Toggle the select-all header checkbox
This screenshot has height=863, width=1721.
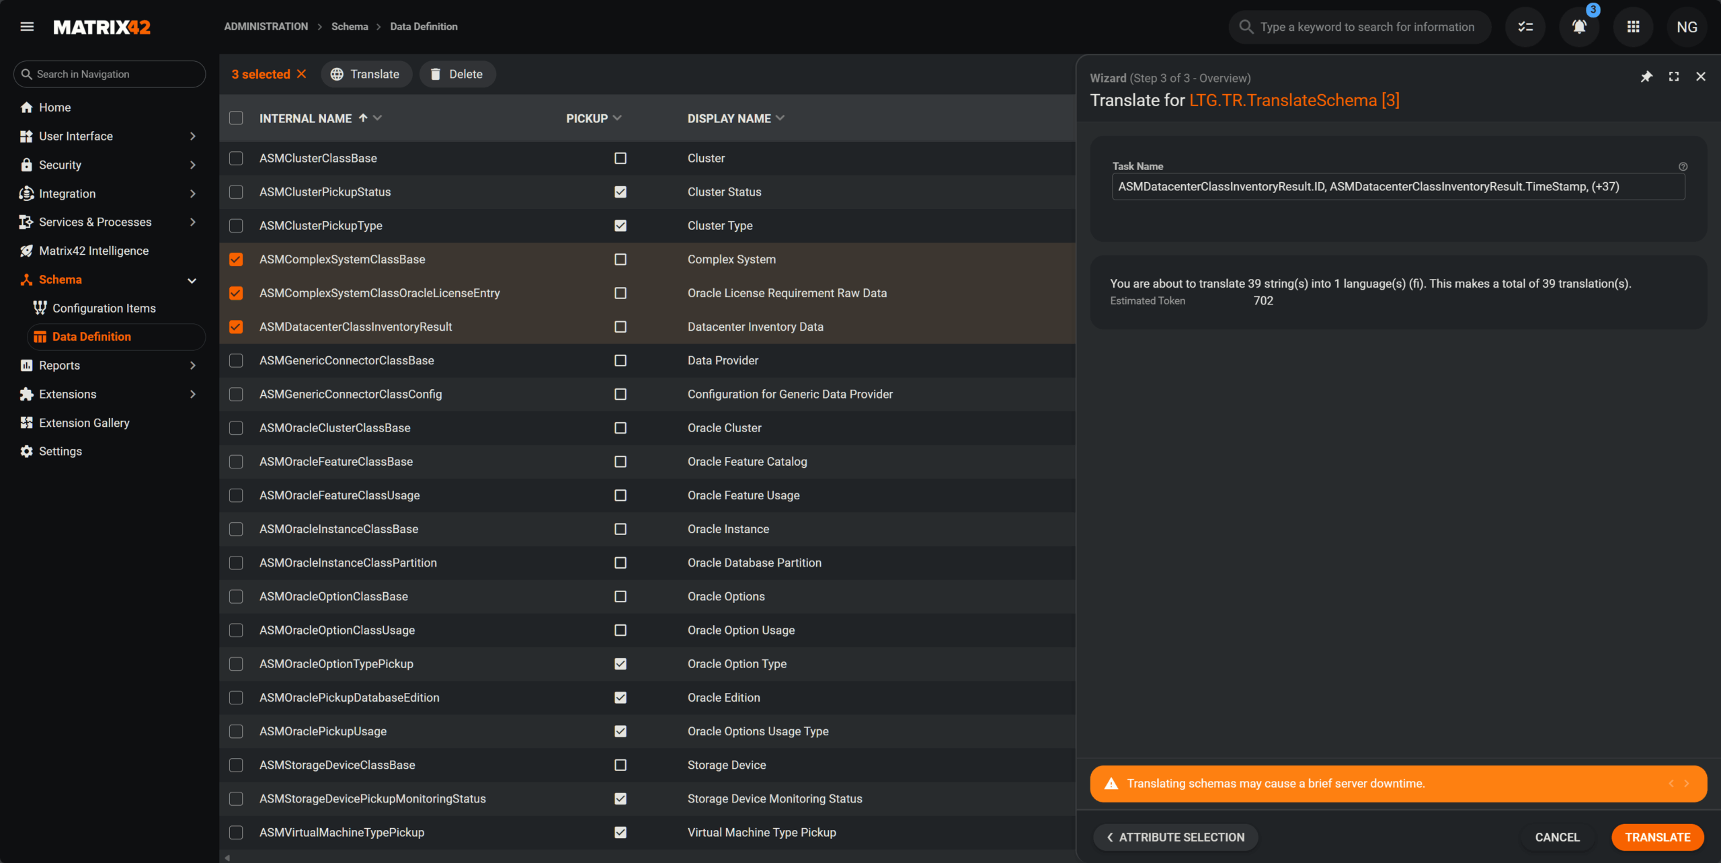tap(236, 118)
